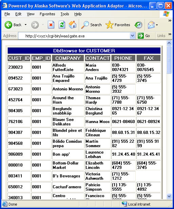Open Favorites star in toolbar
Viewport: 174px width, 209px height.
point(109,25)
